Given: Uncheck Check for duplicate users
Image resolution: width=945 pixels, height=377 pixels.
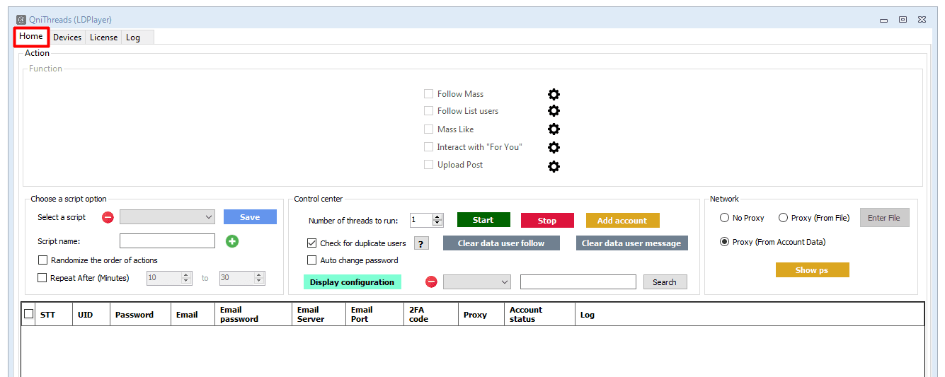Looking at the screenshot, I should [x=312, y=243].
